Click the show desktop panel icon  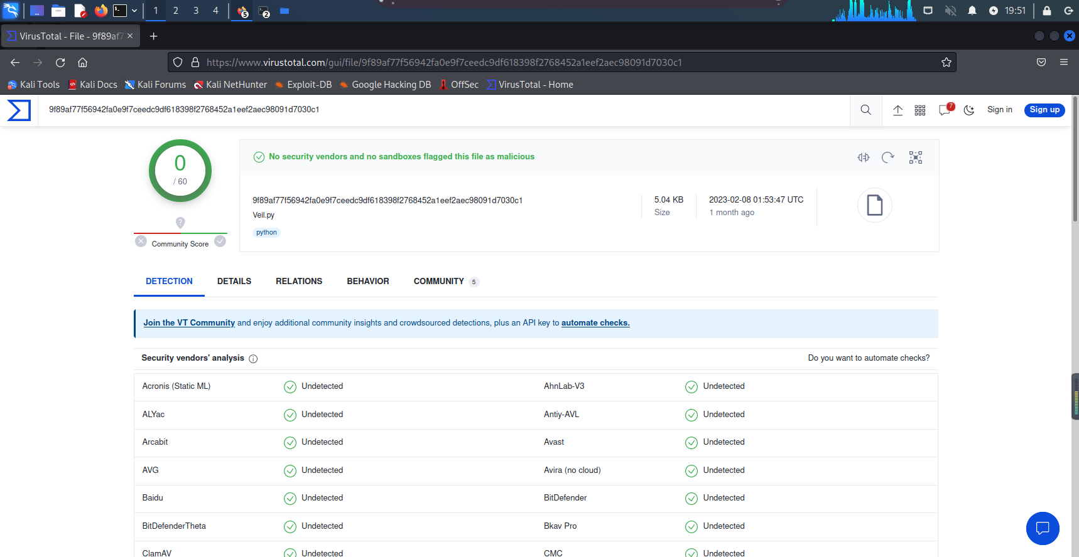(x=37, y=11)
